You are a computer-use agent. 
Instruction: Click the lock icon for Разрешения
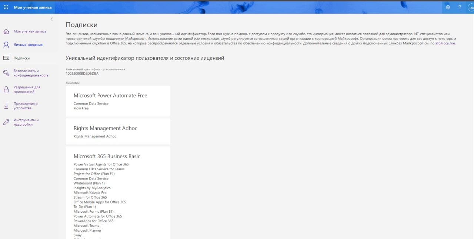click(x=6, y=89)
